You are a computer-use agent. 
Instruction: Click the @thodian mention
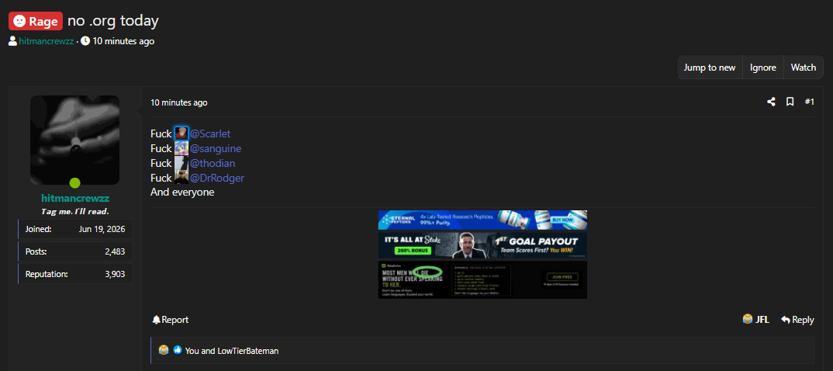click(x=212, y=163)
